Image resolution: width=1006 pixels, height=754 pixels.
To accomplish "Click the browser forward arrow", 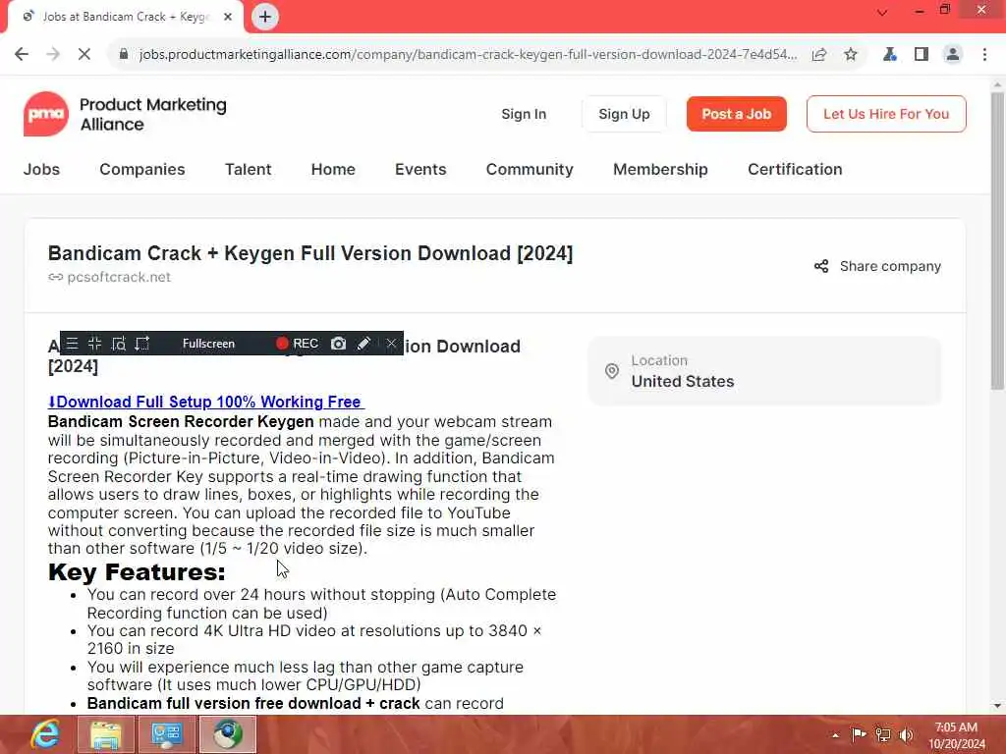I will (x=53, y=55).
